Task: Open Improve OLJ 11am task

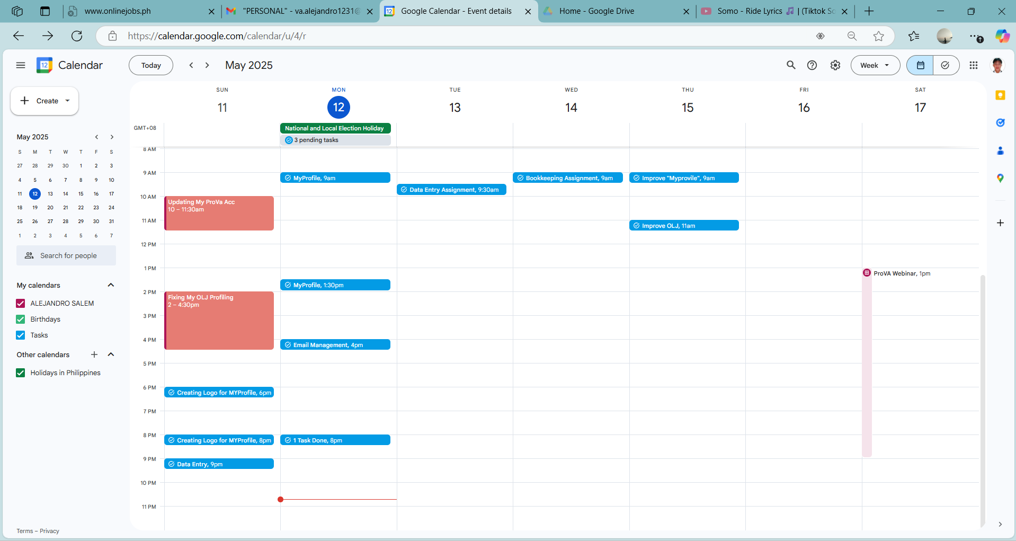Action: click(x=684, y=226)
